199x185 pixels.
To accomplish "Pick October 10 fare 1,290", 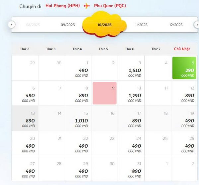I will click(131, 93).
